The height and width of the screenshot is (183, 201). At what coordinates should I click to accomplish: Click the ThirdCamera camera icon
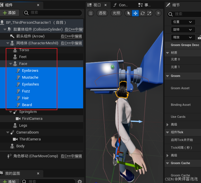click(15, 139)
